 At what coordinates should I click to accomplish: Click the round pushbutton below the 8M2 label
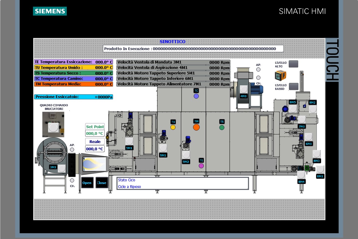[x=313, y=109]
